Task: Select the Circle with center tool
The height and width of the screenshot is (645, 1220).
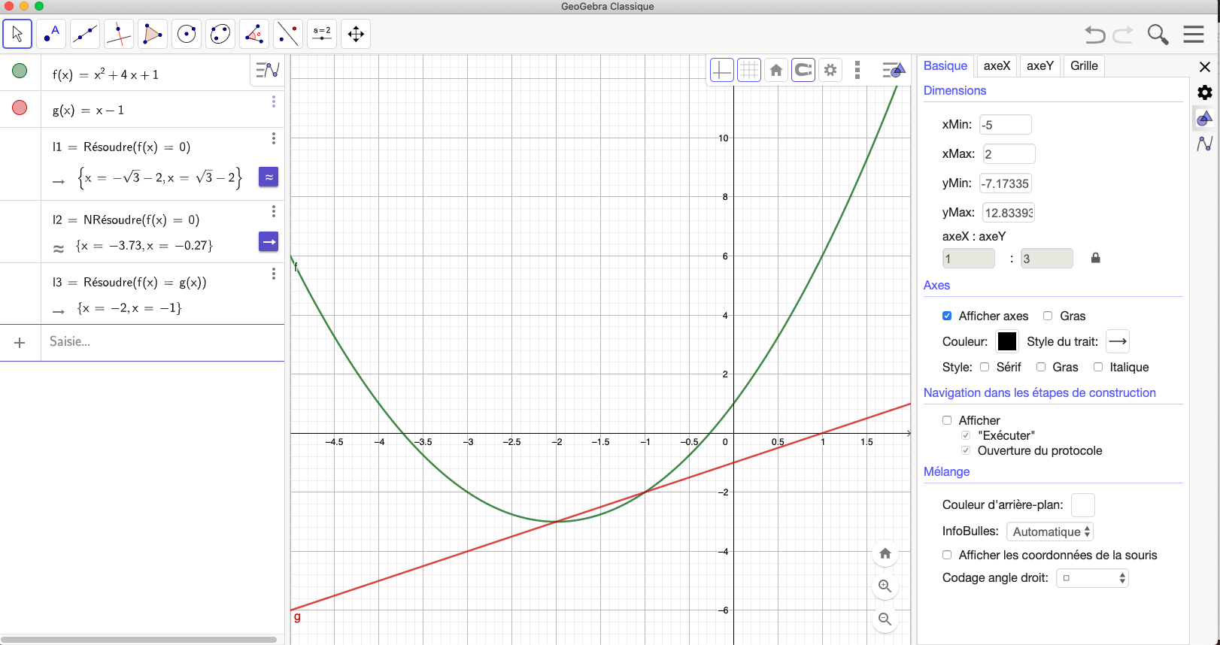Action: coord(187,34)
